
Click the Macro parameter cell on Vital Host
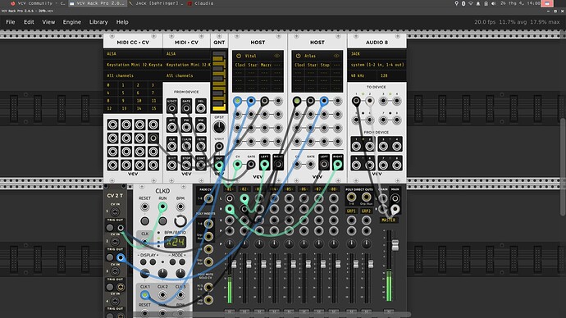pyautogui.click(x=265, y=65)
